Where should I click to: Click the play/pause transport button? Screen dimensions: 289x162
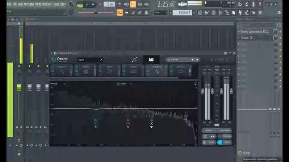(x=87, y=4)
